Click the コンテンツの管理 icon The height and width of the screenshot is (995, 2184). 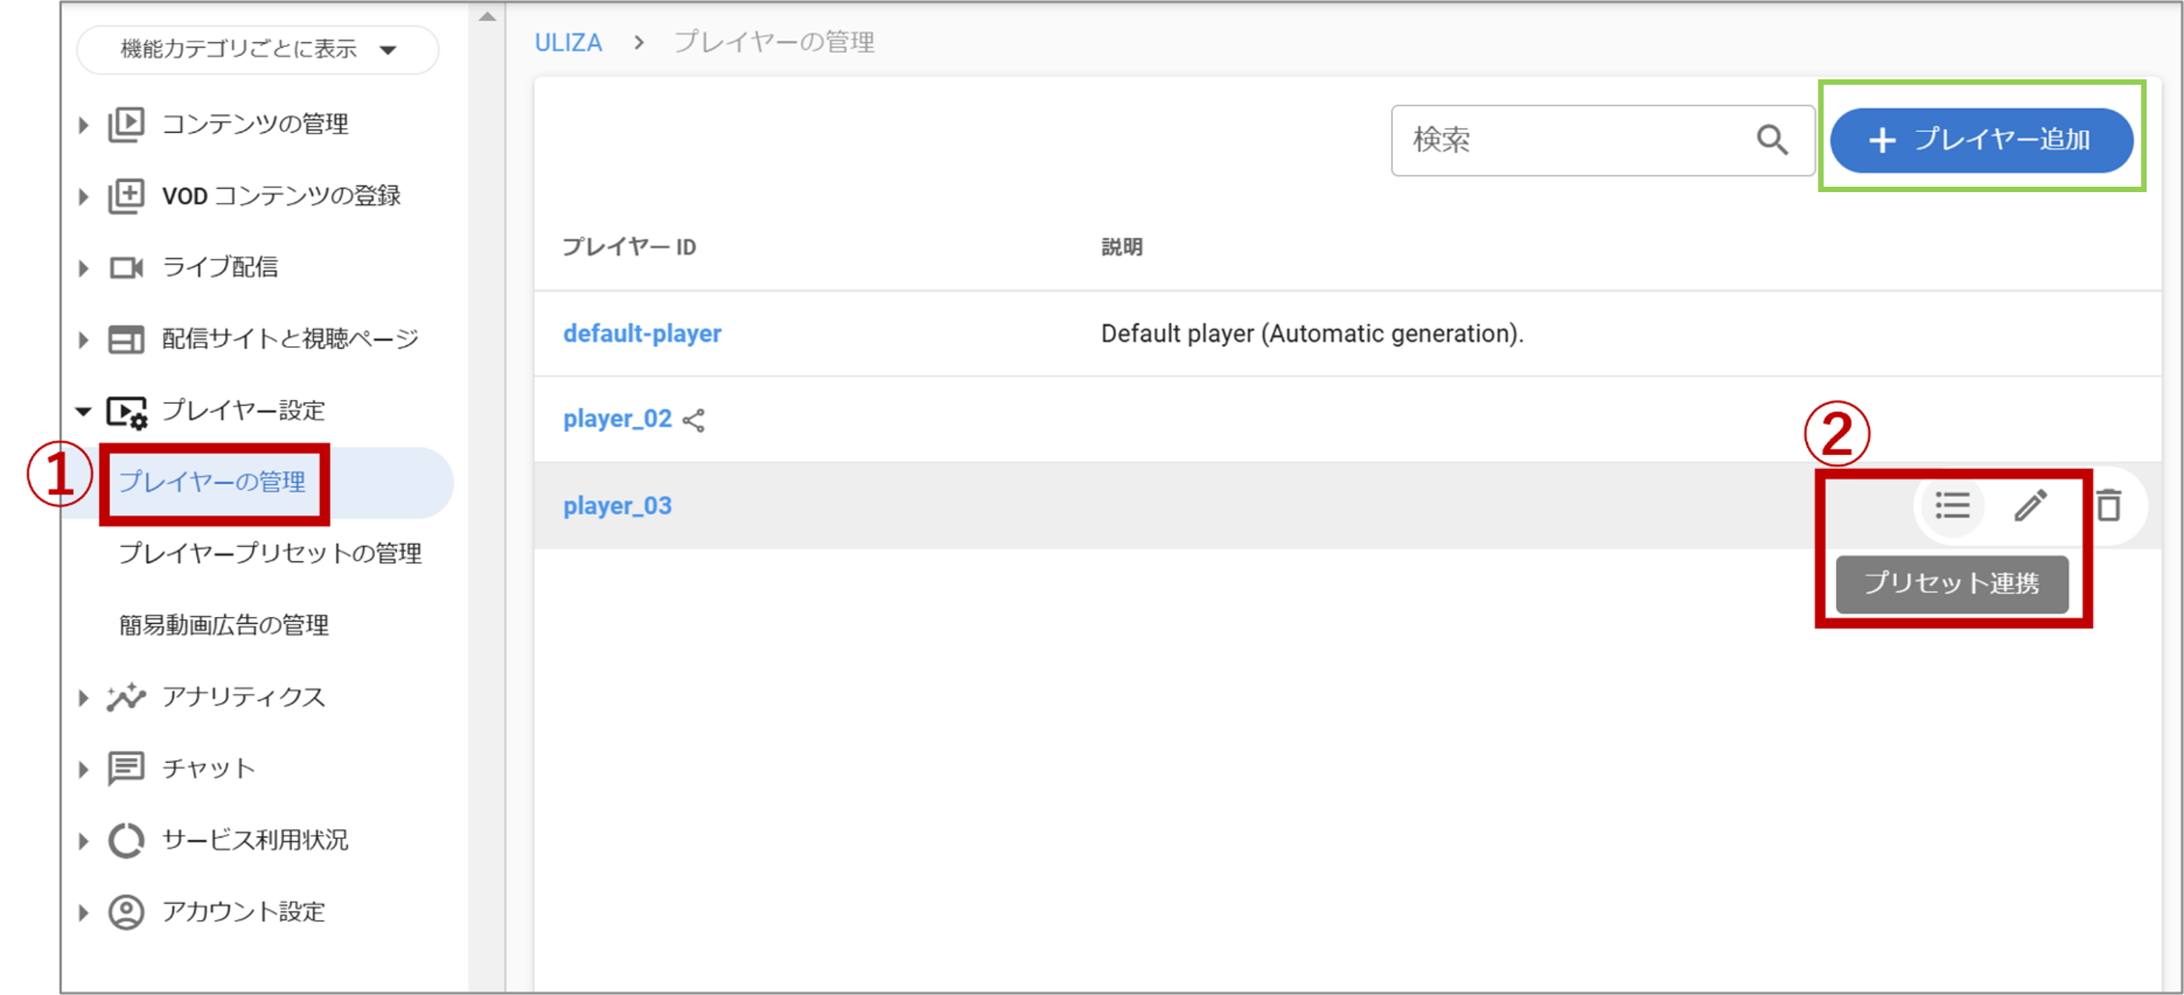(126, 124)
